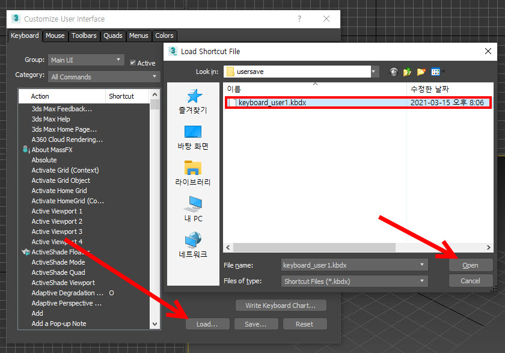
Task: Select the Adaptive Degradation action row
Action: (x=84, y=293)
